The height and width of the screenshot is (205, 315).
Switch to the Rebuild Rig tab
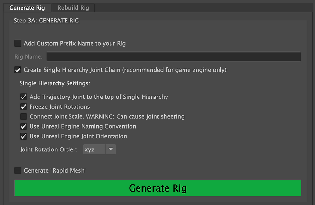(x=73, y=8)
